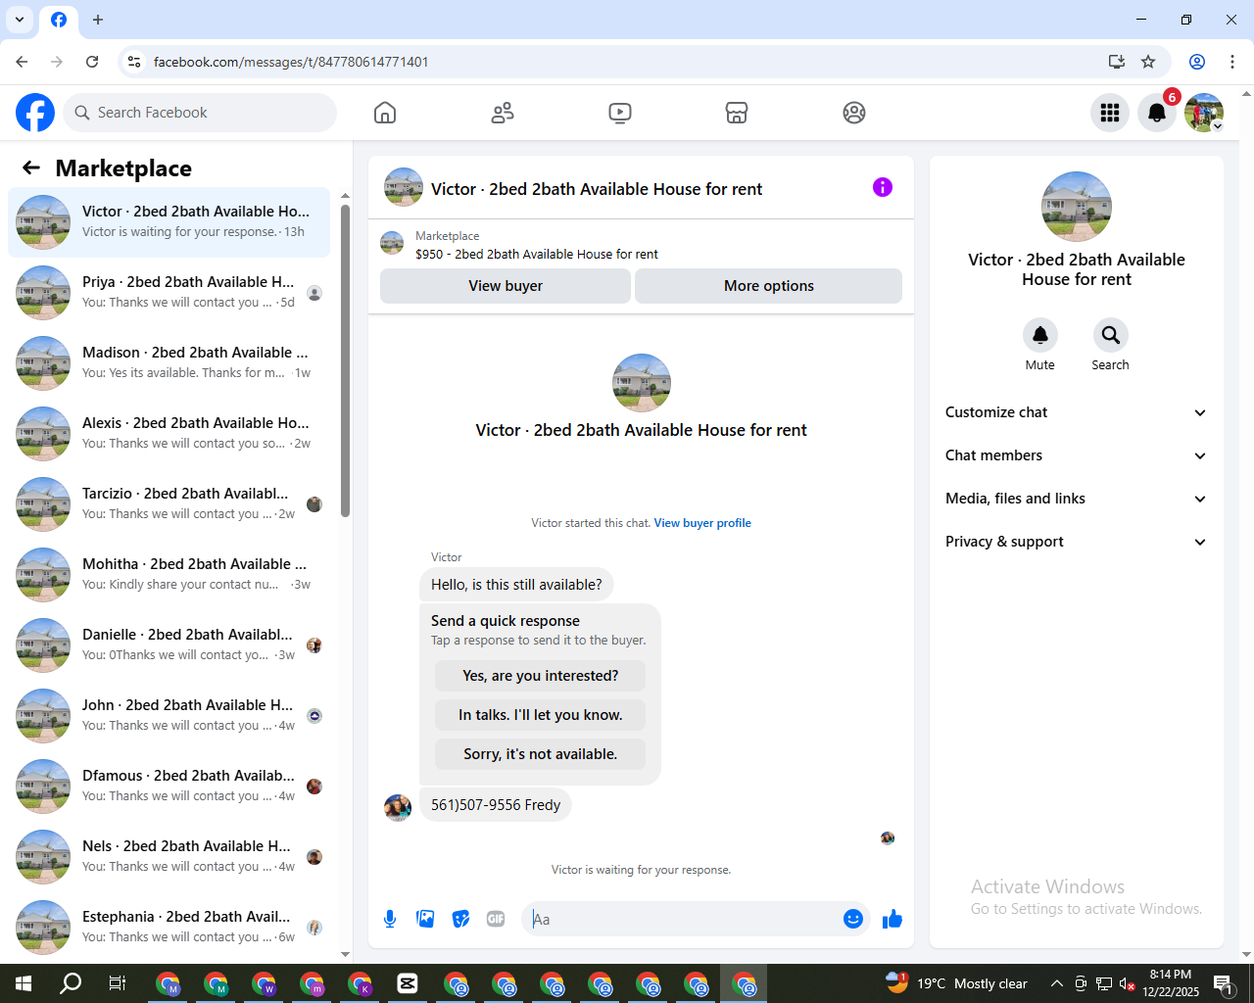
Task: Open the emoji picker in message box
Action: pyautogui.click(x=853, y=919)
